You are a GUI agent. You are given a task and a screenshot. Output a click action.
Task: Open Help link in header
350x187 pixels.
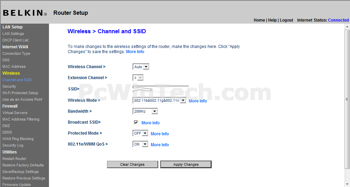click(x=272, y=20)
